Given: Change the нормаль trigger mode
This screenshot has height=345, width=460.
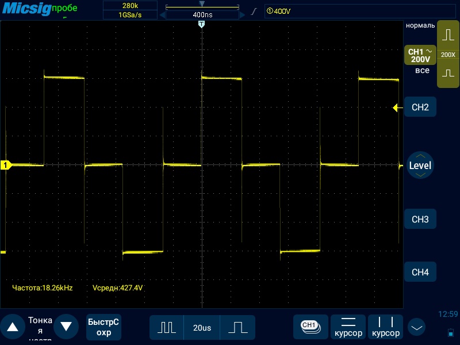Looking at the screenshot, I should click(x=420, y=25).
